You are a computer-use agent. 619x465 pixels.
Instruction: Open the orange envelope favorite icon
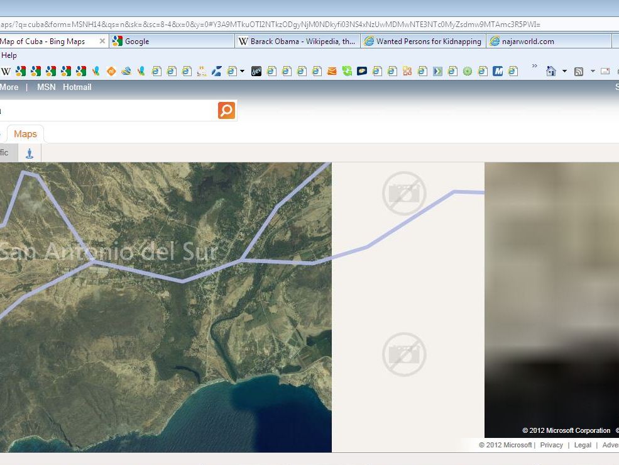(x=332, y=71)
